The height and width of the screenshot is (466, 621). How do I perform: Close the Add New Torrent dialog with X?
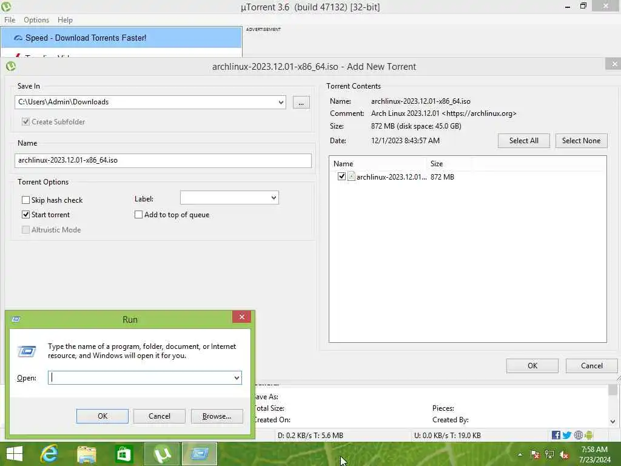coord(614,64)
